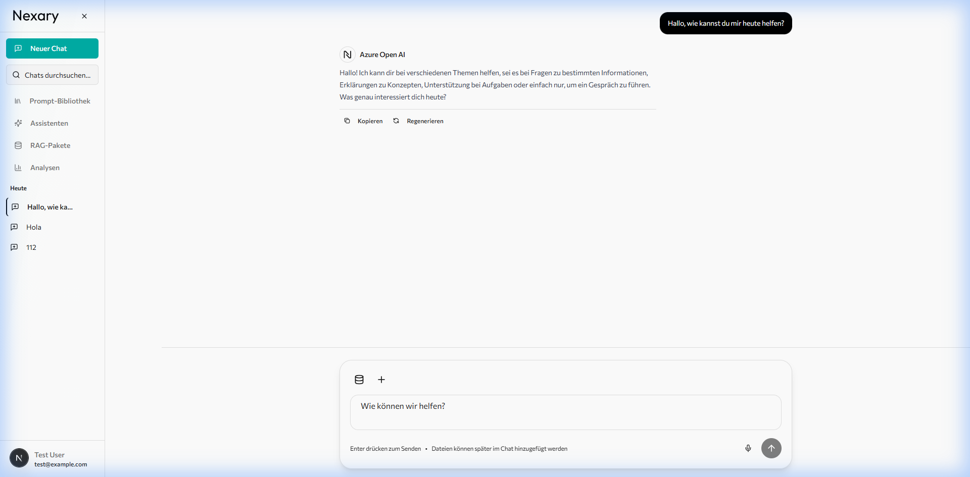Open Prompt-Bibliothek via its library icon
Screen dimensions: 970x477
coord(18,101)
